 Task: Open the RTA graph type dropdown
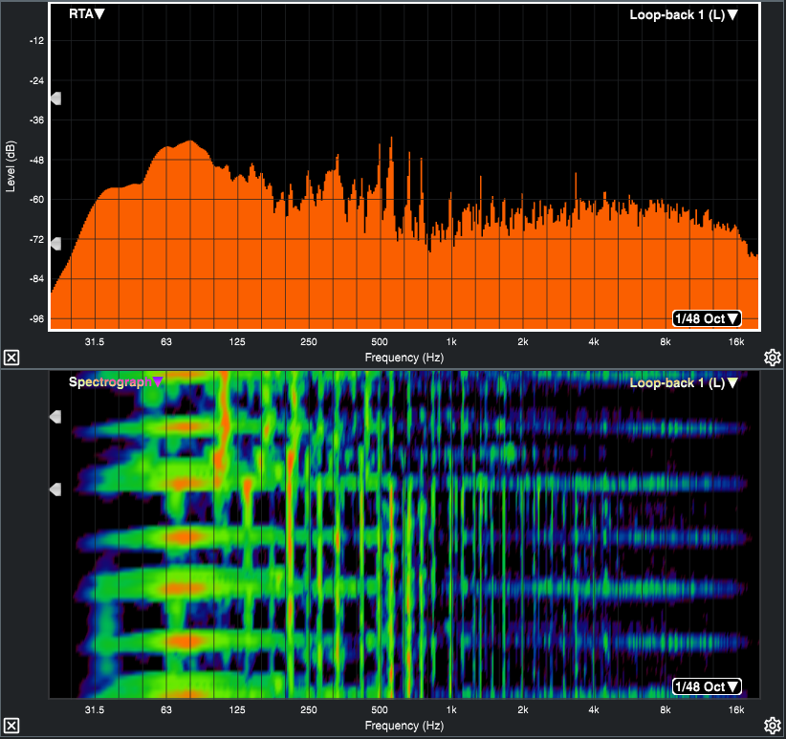pos(87,14)
